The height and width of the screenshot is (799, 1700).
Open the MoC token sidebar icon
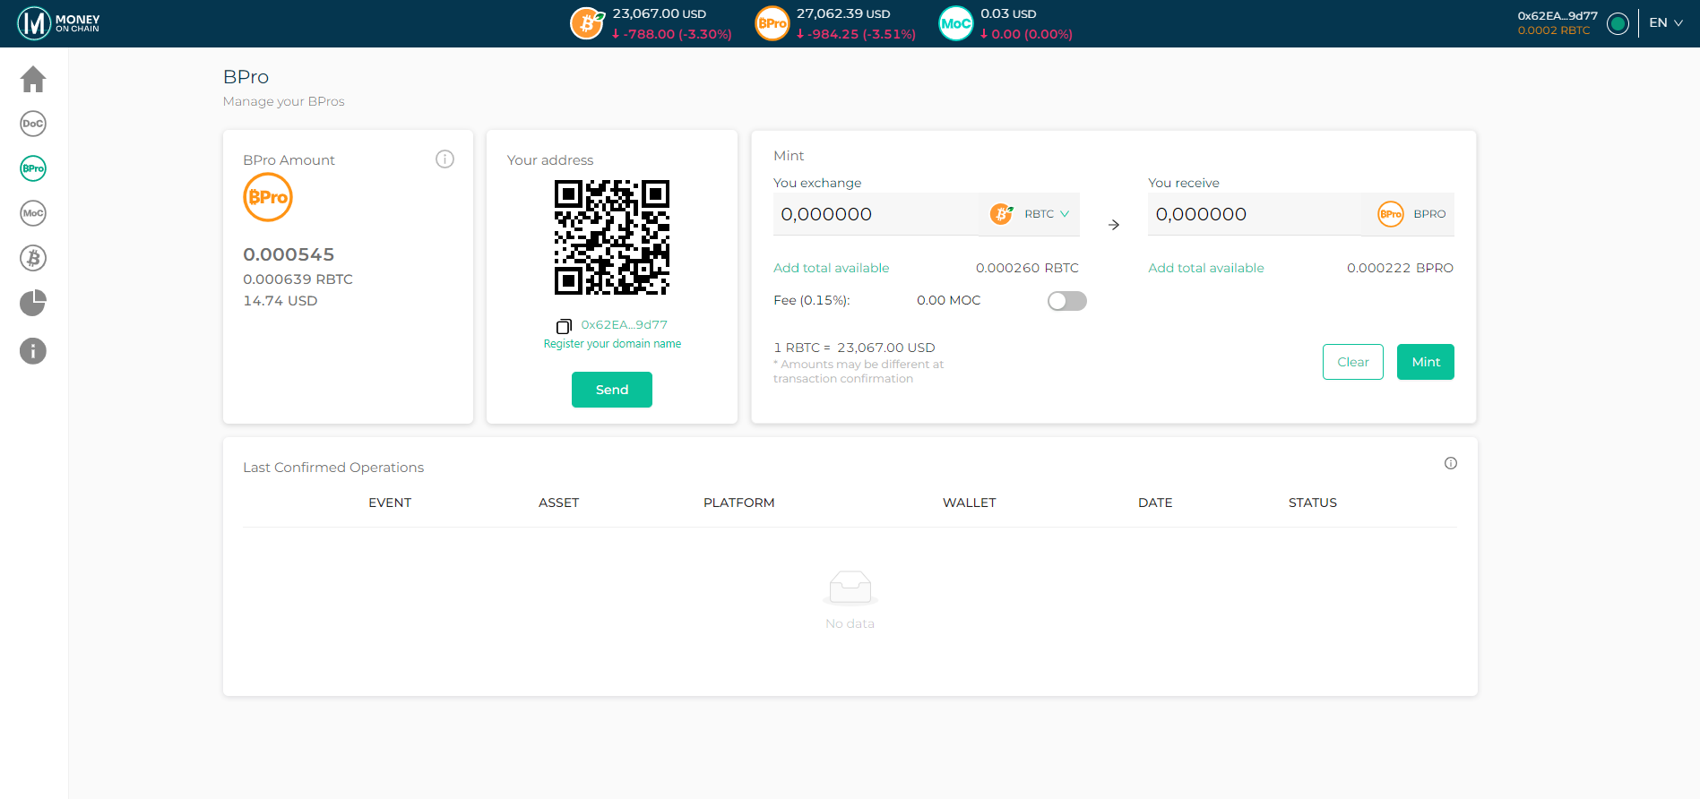pyautogui.click(x=33, y=213)
